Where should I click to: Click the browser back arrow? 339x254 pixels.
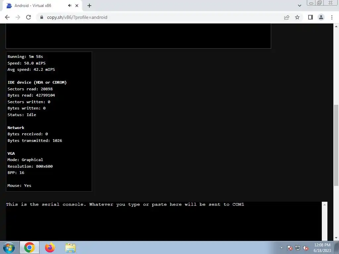7,17
